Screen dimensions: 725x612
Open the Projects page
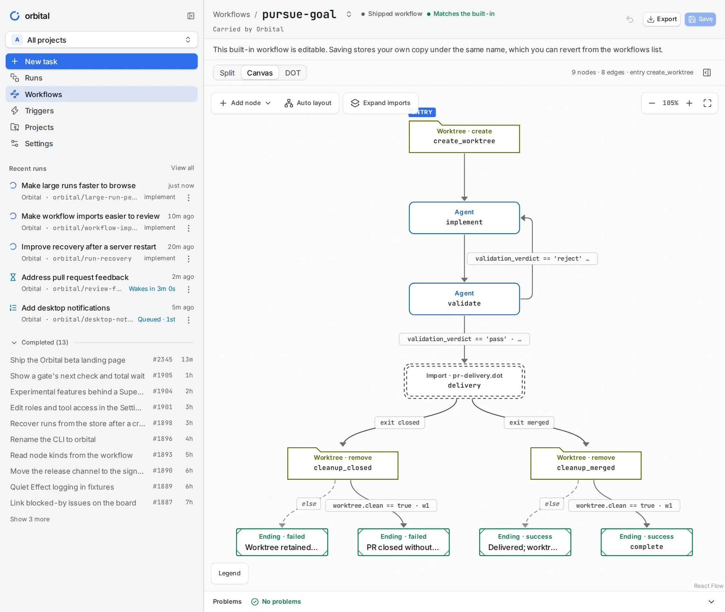(102, 127)
